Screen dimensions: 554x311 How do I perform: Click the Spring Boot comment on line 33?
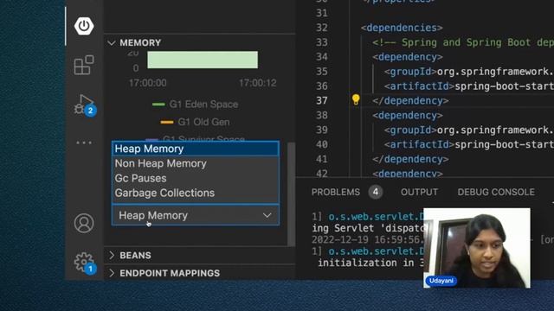[x=463, y=42]
